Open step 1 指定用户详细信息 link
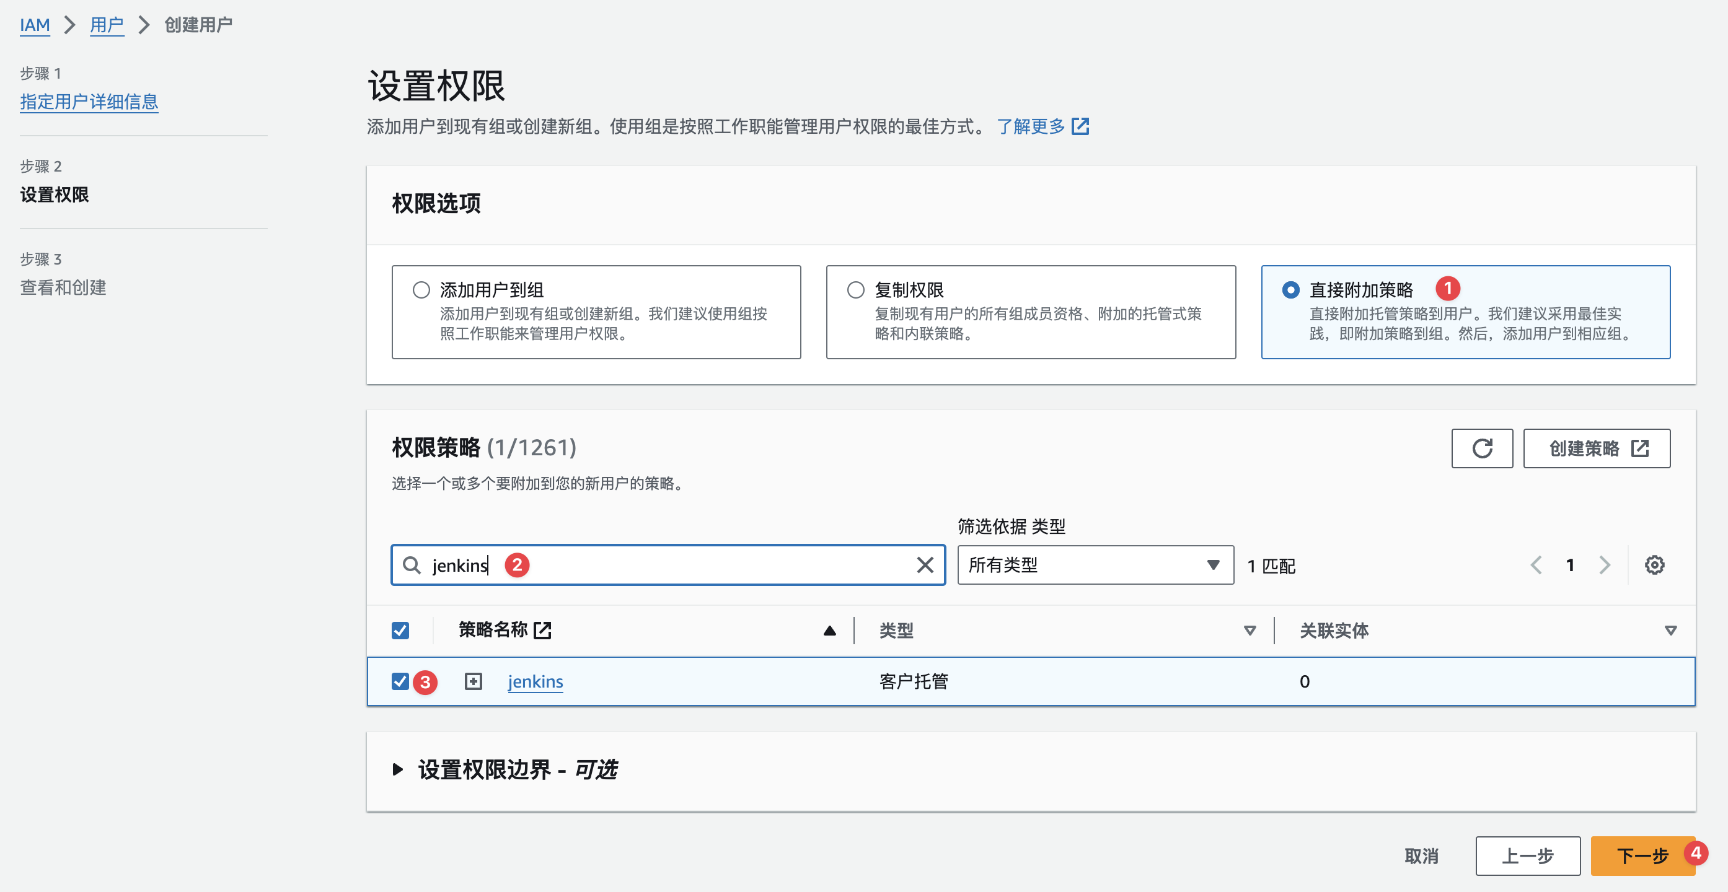1728x892 pixels. click(x=89, y=101)
